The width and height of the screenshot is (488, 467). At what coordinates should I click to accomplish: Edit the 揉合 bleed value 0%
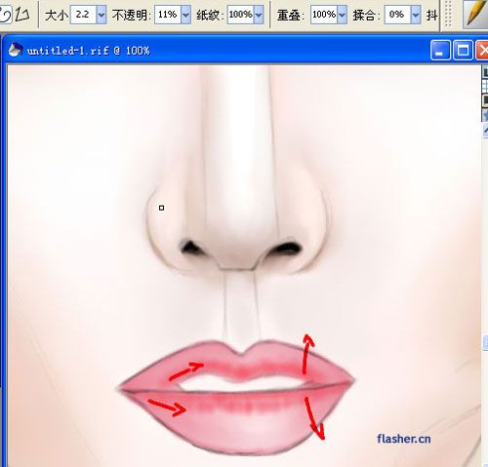tap(397, 15)
